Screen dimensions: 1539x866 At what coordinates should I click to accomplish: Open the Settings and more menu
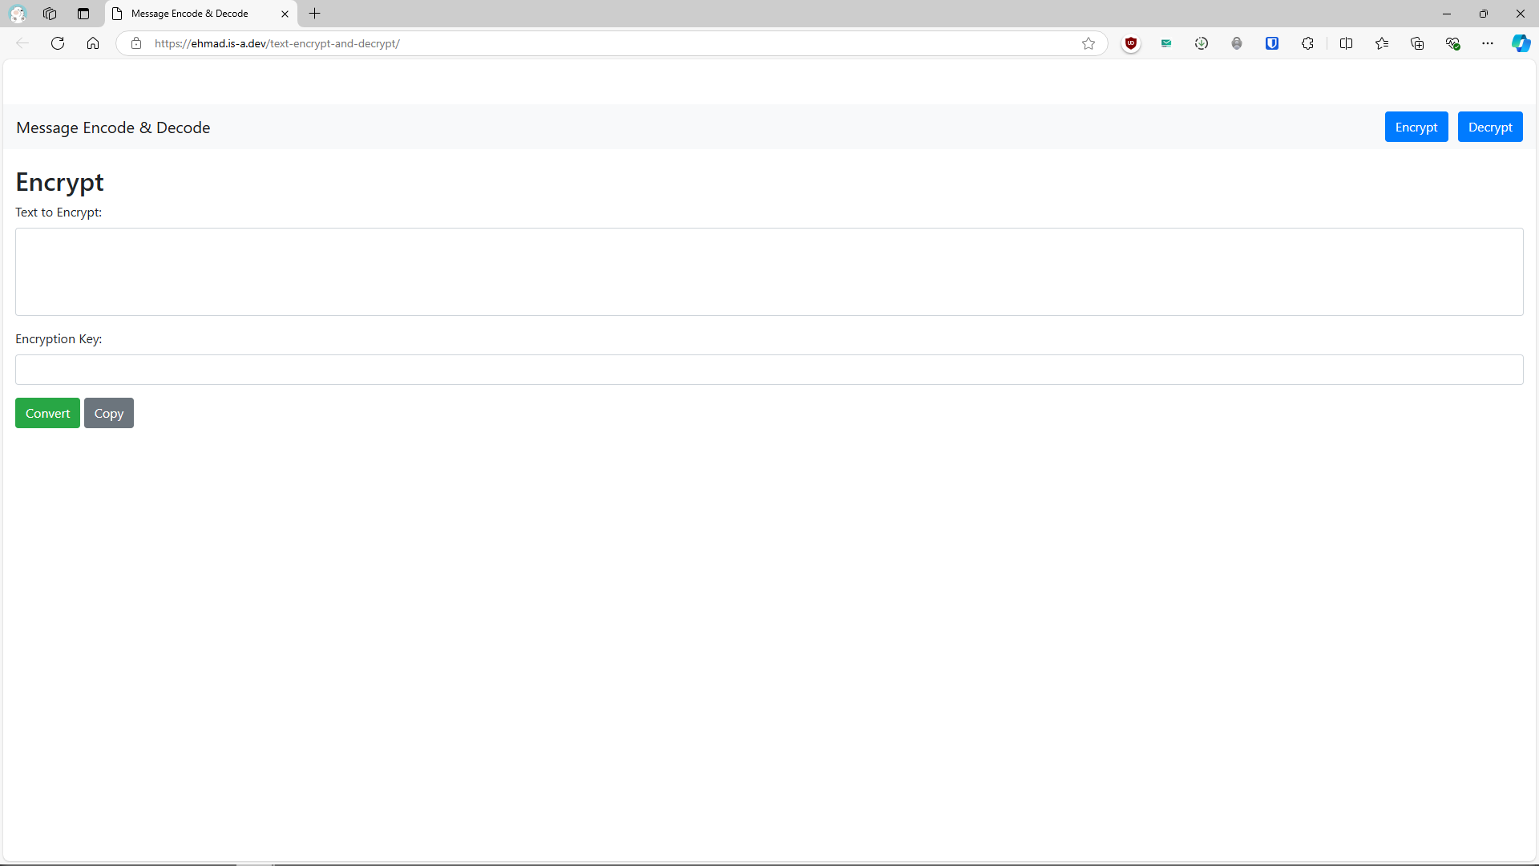(x=1488, y=43)
